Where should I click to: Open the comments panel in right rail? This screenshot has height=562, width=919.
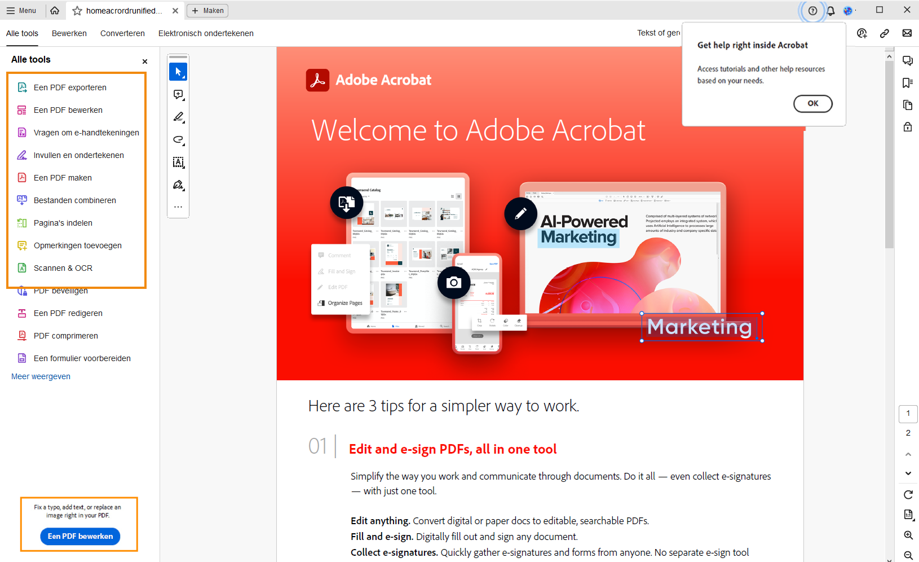pyautogui.click(x=908, y=60)
